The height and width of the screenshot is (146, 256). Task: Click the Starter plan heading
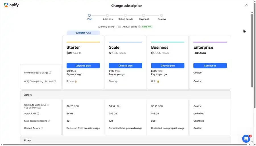pos(73,47)
